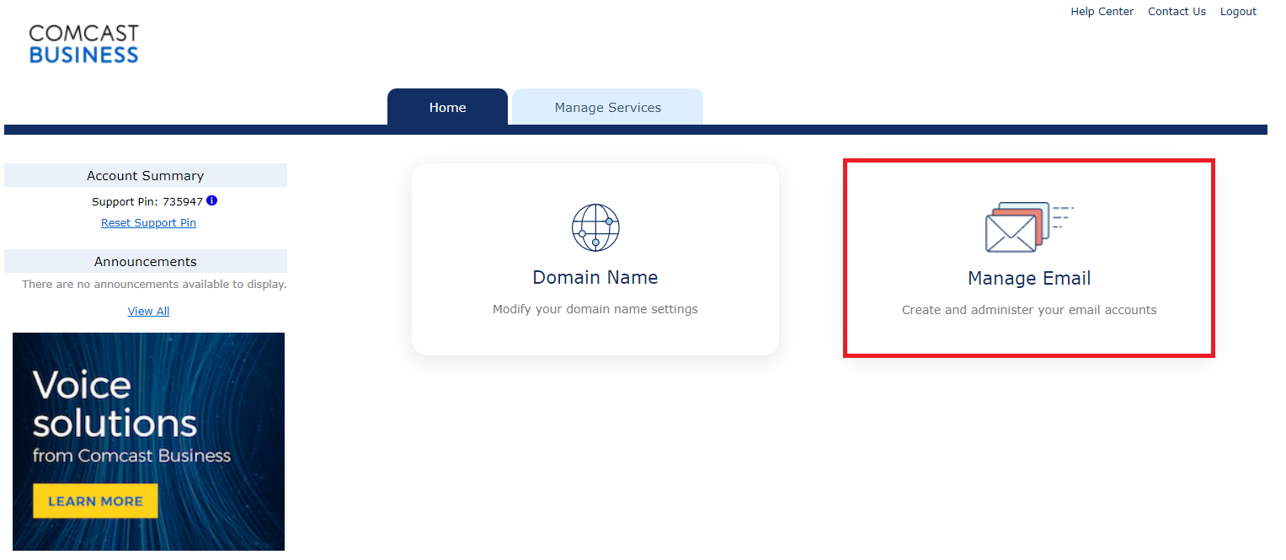Click the Comcast Business logo

(83, 42)
